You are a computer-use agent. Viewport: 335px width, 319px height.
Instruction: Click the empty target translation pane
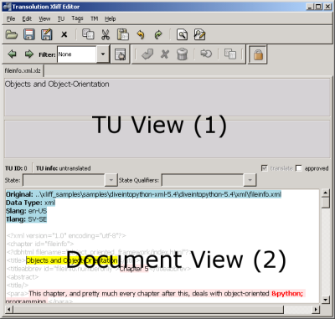(167, 139)
